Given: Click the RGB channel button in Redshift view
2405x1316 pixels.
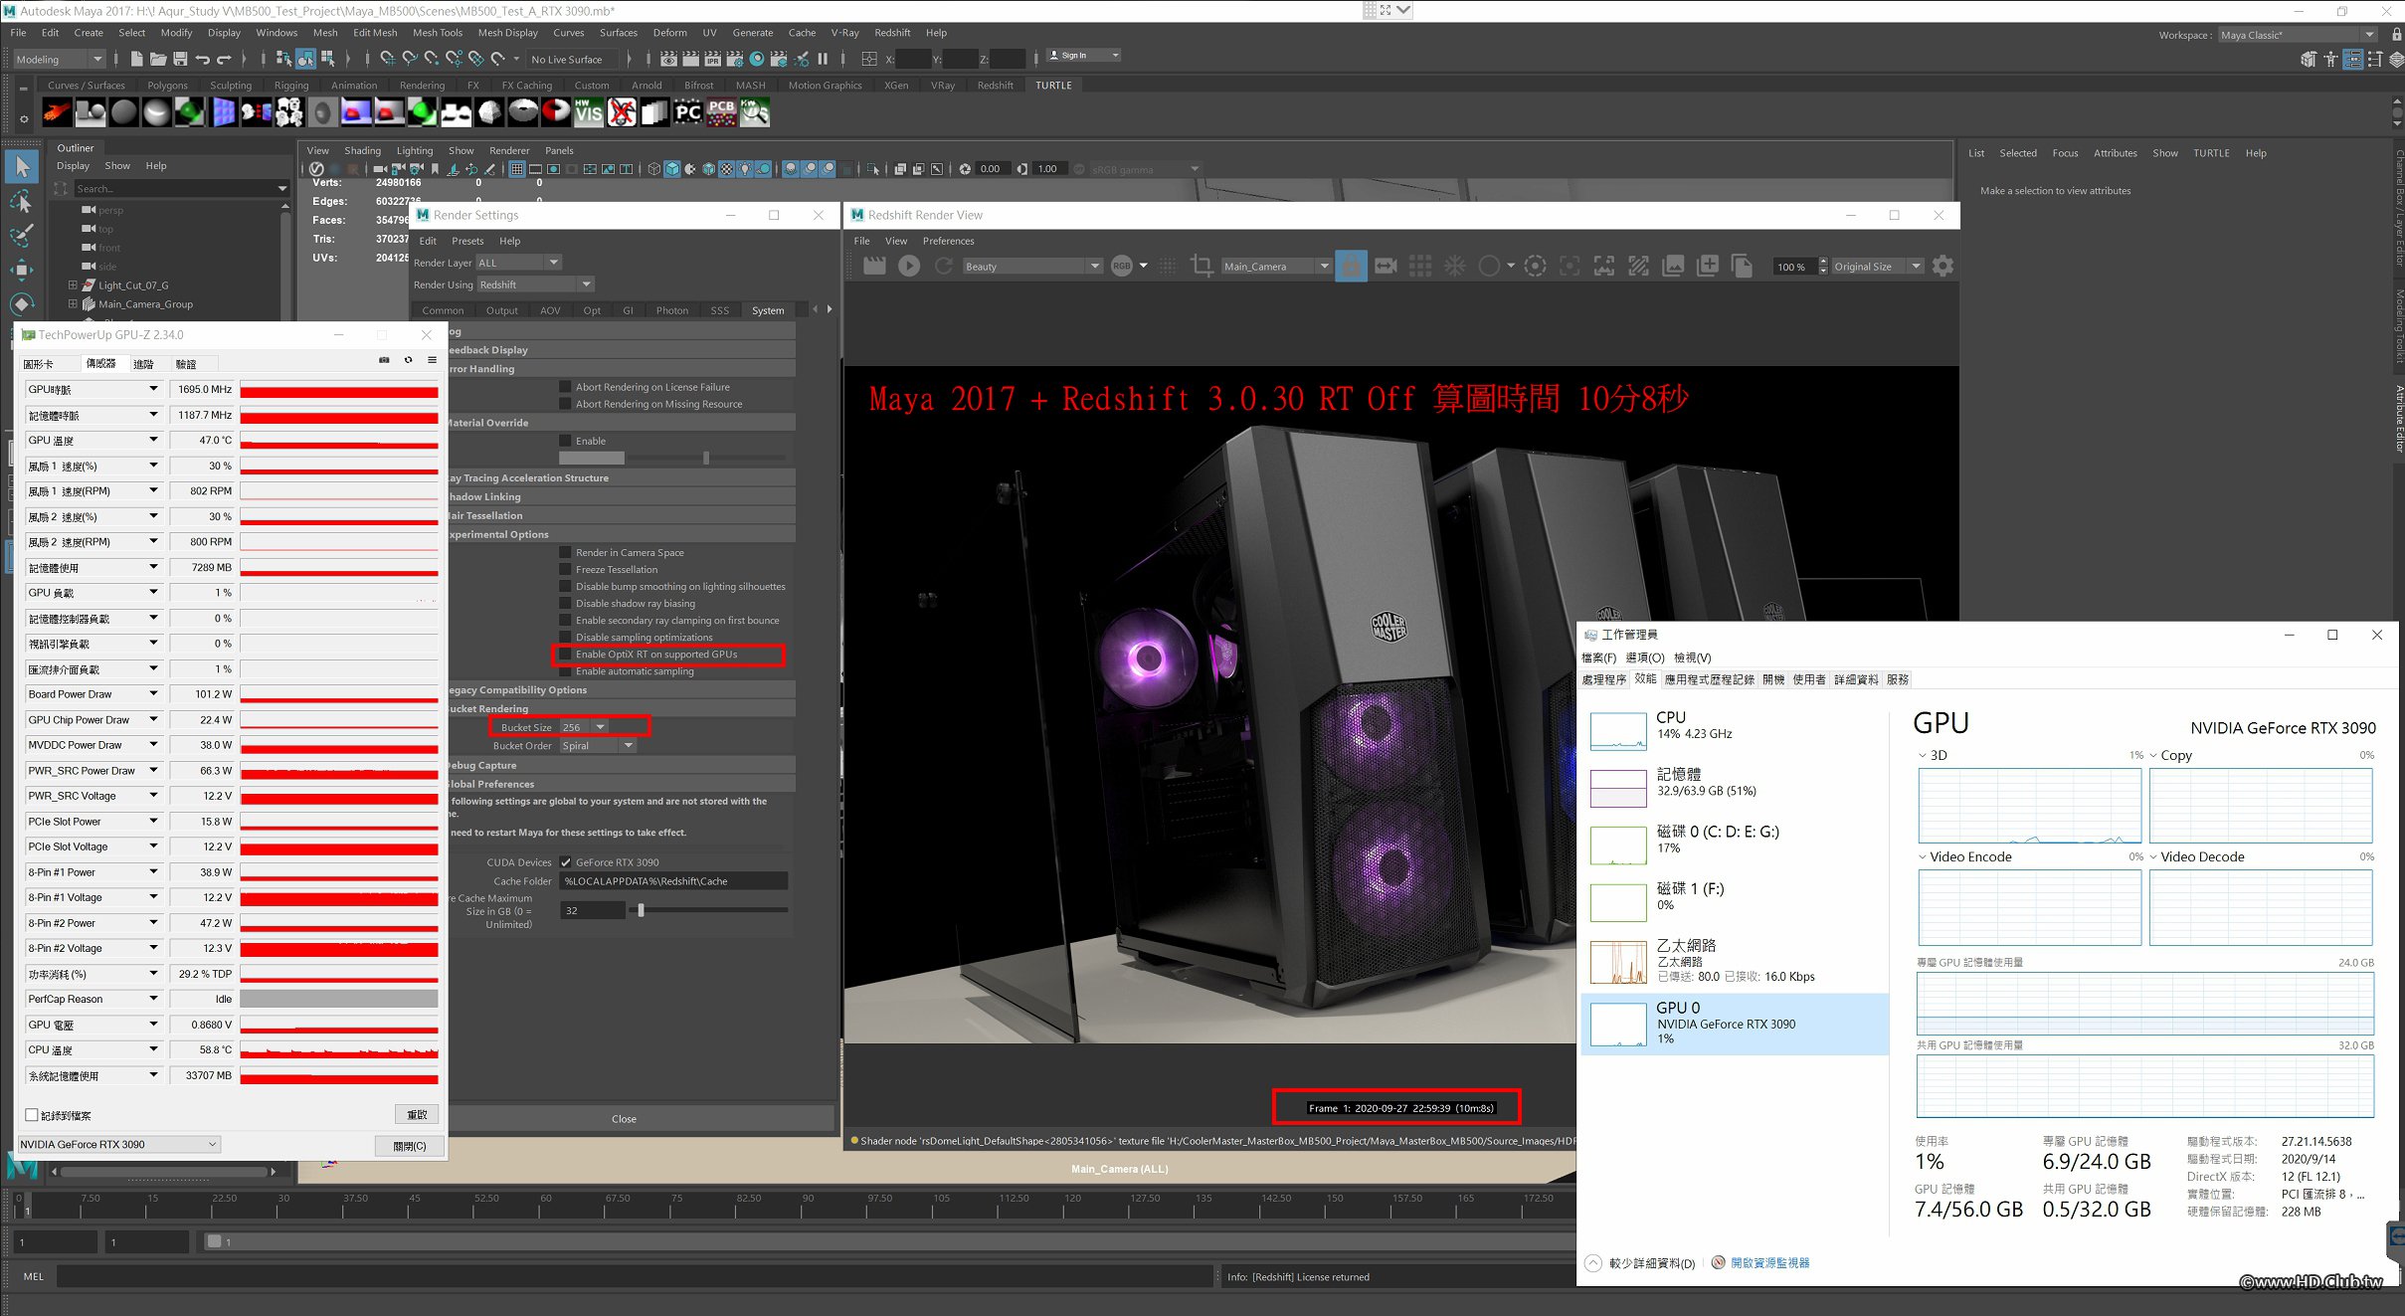Looking at the screenshot, I should coord(1122,266).
